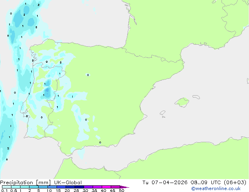
Task: Click the 0.5–1 mm legend color box
Action: [16, 187]
